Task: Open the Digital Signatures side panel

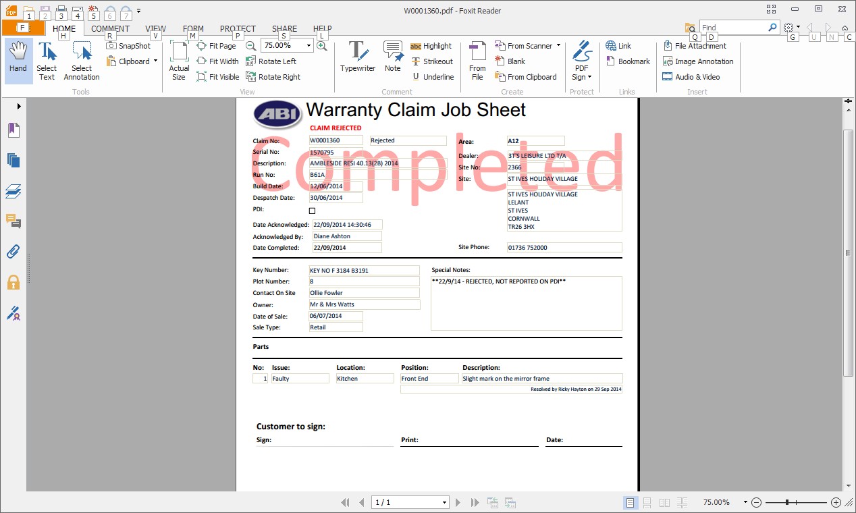Action: 14,313
